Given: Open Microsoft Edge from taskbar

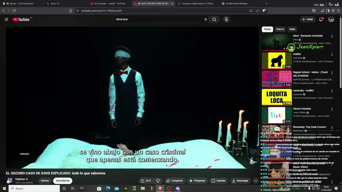Looking at the screenshot, I should pyautogui.click(x=108, y=189).
